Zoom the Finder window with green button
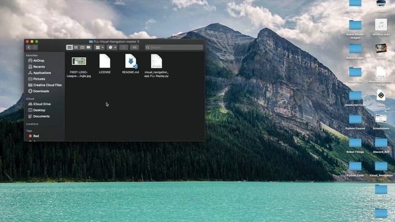 point(37,41)
